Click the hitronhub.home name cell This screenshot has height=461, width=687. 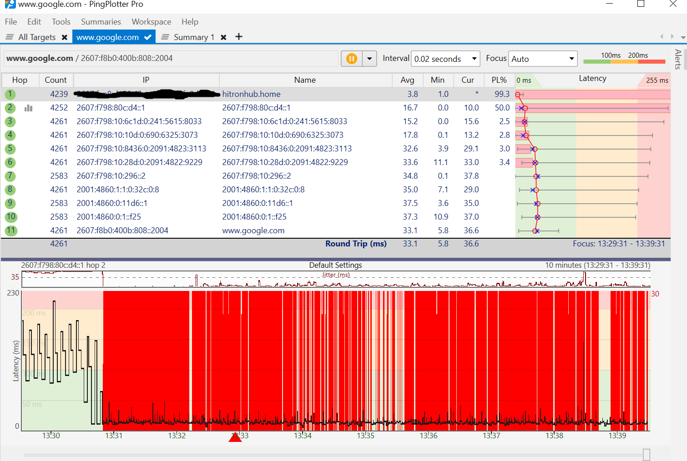pos(251,94)
